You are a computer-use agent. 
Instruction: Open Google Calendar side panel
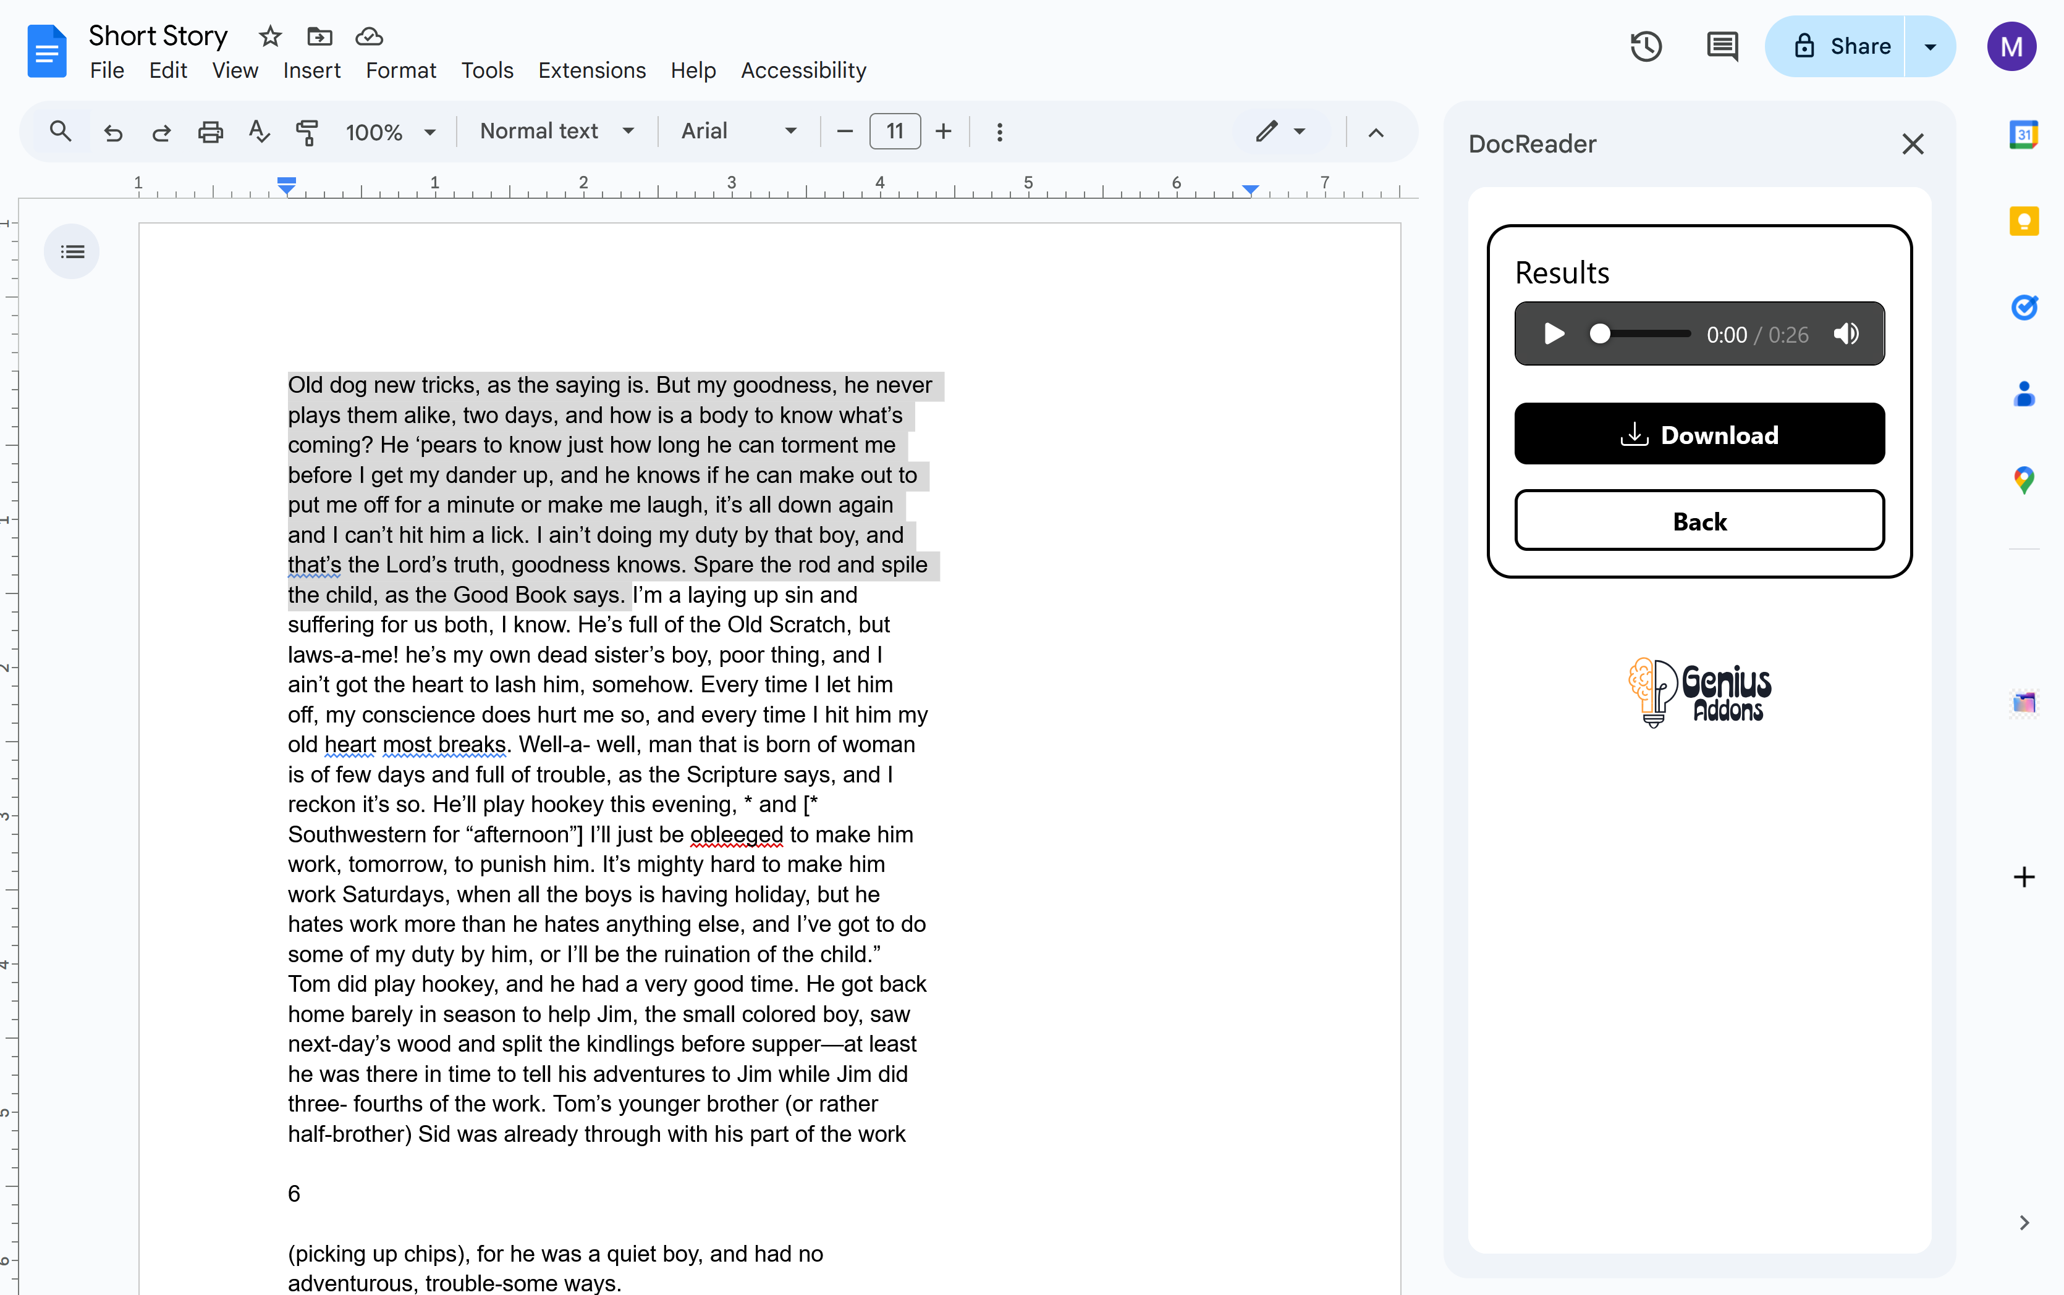point(2024,135)
